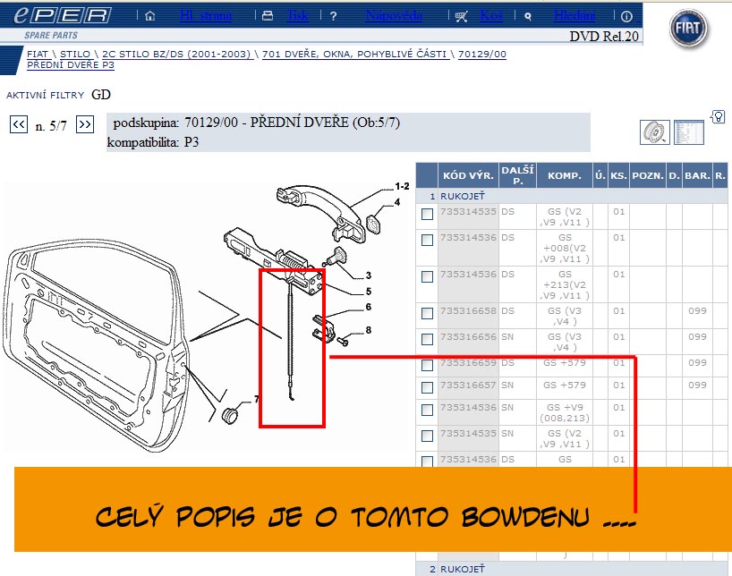This screenshot has height=576, width=732.
Task: Open 701 DVEŘE, OKNA, POHYBLIVÉ ČÁSTI breadcrumb
Action: pyautogui.click(x=355, y=55)
